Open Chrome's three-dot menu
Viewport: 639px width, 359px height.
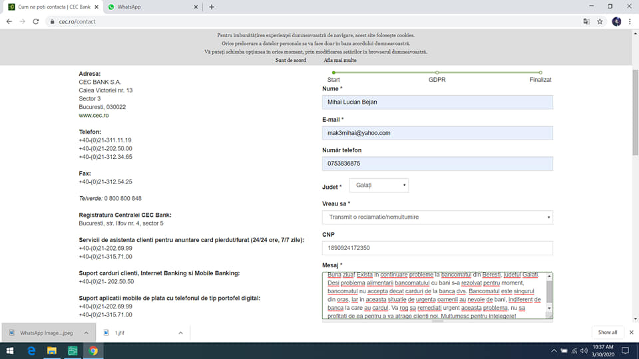[630, 21]
